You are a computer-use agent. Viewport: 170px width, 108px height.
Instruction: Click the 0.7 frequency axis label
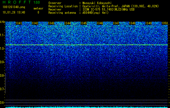(x=2, y=89)
